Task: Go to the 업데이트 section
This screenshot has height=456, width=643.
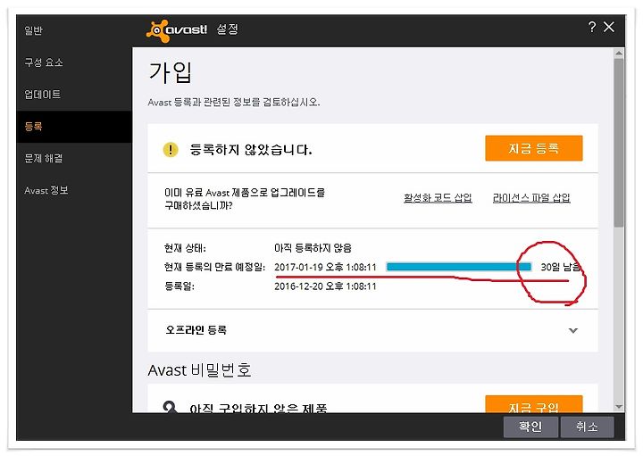Action: pyautogui.click(x=42, y=95)
